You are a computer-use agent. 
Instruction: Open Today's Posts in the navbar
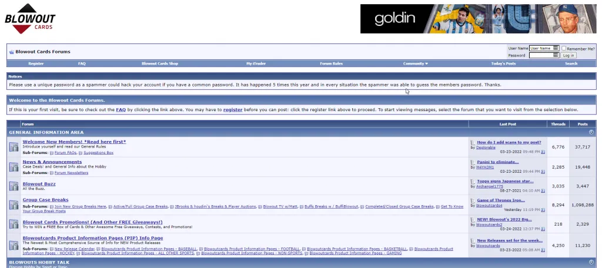click(503, 63)
